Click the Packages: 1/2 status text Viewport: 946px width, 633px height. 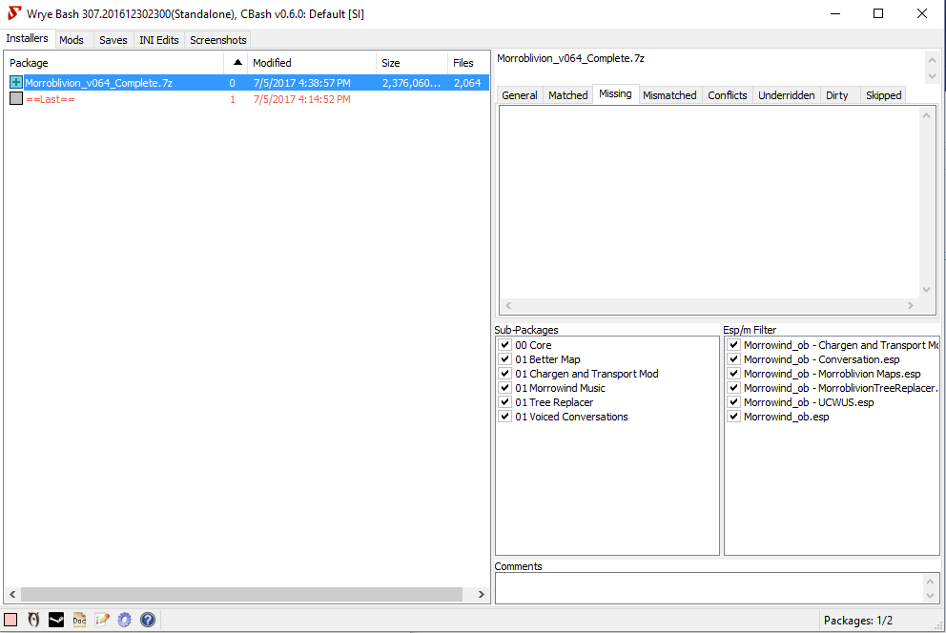click(858, 621)
